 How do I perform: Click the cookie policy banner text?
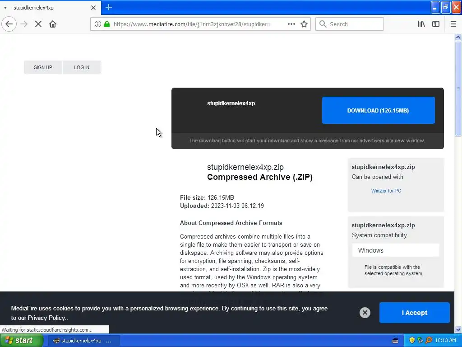pos(169,313)
